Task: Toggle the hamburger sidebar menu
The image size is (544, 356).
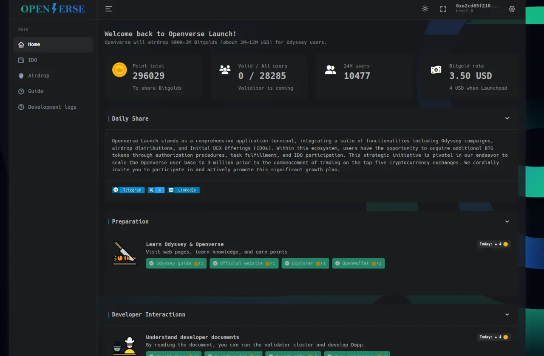Action: (109, 9)
